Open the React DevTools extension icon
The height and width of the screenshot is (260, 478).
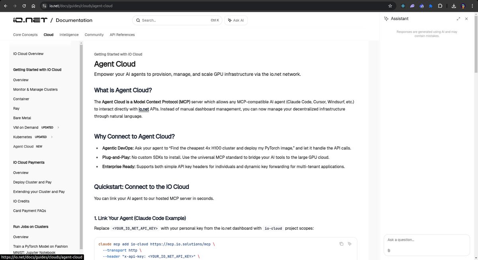tap(403, 6)
